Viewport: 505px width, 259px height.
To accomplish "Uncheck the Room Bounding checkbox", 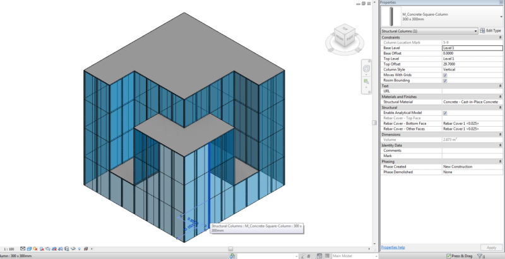I will pyautogui.click(x=445, y=81).
